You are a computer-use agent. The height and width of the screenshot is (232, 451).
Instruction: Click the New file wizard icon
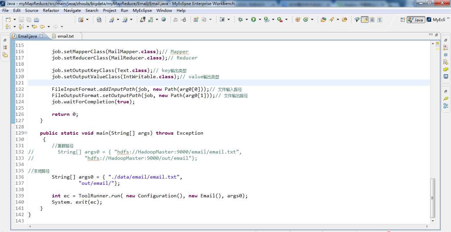pos(8,19)
